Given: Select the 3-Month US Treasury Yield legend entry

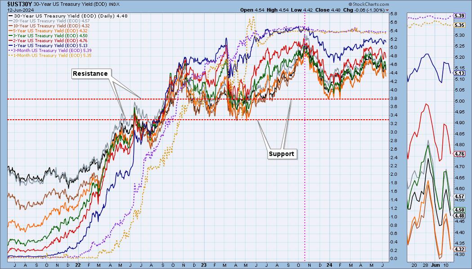Looking at the screenshot, I should click(x=50, y=50).
